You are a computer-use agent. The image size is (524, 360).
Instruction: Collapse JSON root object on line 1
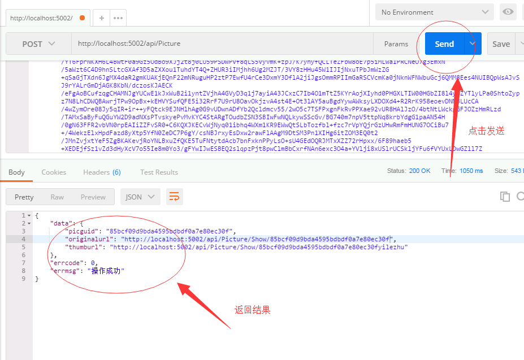tap(29, 215)
